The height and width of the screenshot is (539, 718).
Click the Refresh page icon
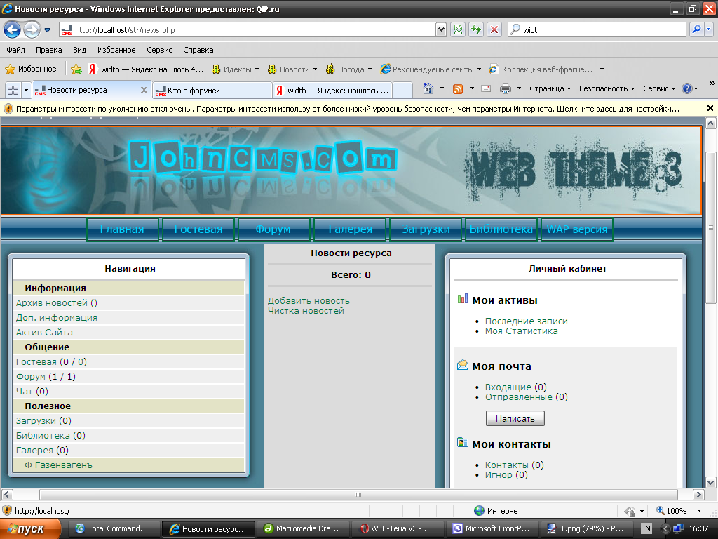[476, 30]
